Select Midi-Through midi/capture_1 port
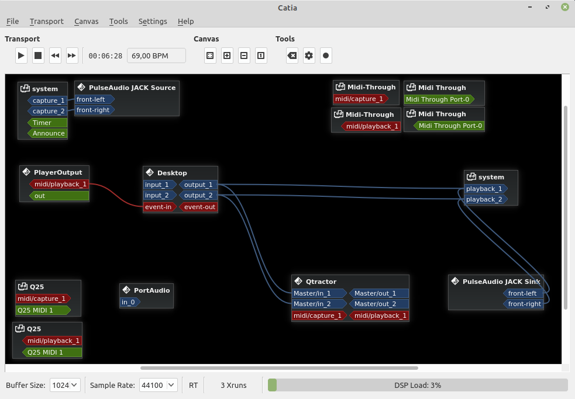 pyautogui.click(x=361, y=99)
